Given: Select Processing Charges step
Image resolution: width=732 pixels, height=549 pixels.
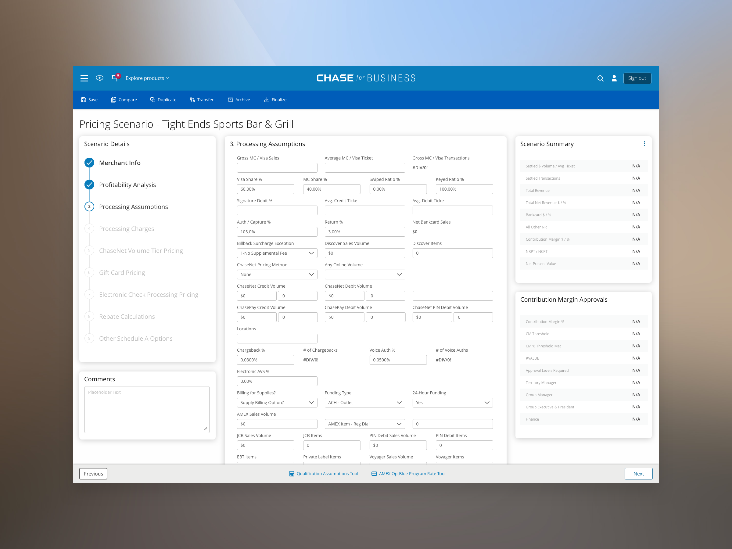Looking at the screenshot, I should (x=126, y=229).
